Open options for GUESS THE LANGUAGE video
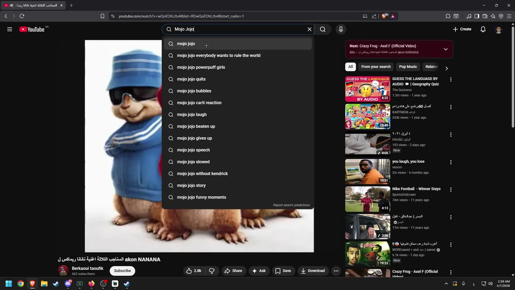The width and height of the screenshot is (515, 290). pyautogui.click(x=451, y=80)
